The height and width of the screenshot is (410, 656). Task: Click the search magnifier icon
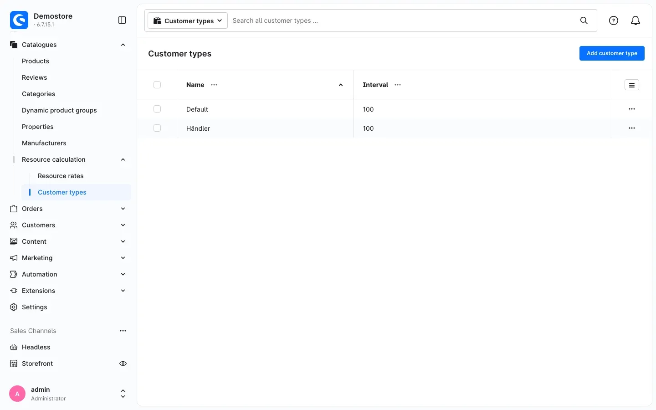tap(584, 20)
